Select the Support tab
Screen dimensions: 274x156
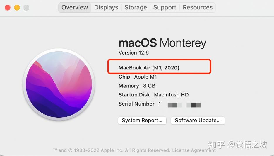165,8
